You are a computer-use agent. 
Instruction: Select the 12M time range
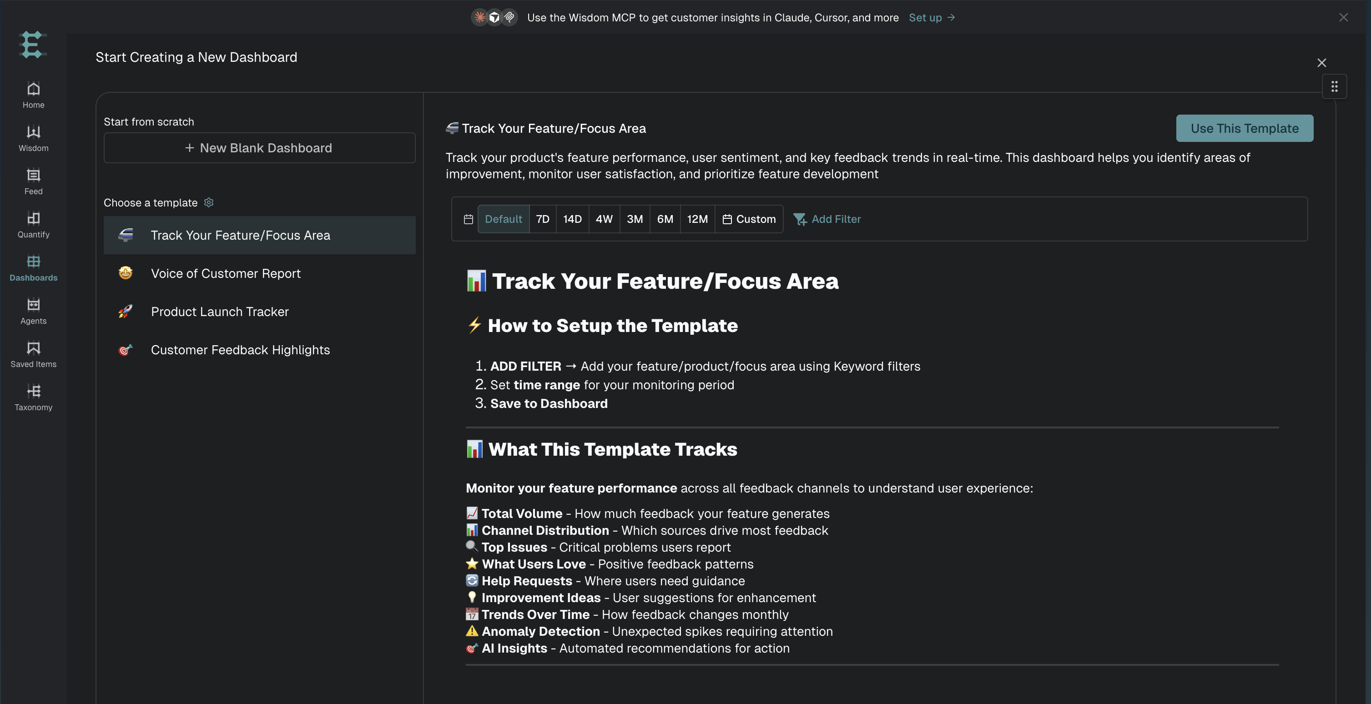click(x=697, y=219)
